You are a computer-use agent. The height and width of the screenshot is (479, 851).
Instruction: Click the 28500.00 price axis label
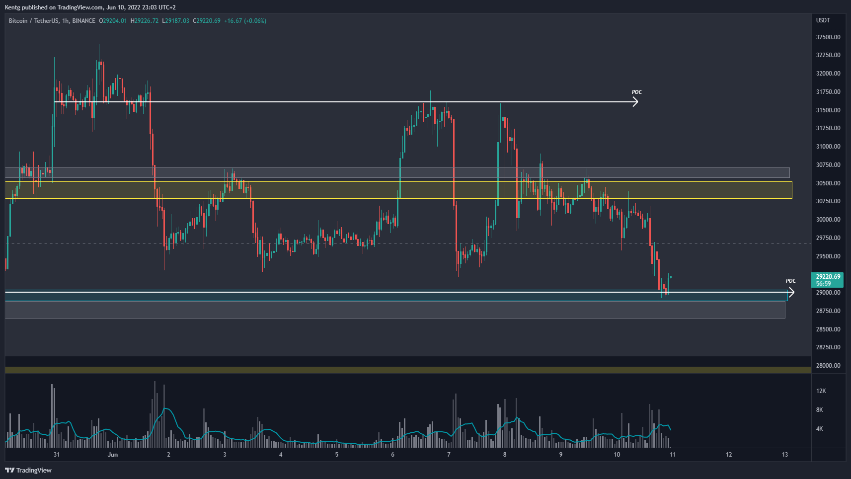point(828,329)
